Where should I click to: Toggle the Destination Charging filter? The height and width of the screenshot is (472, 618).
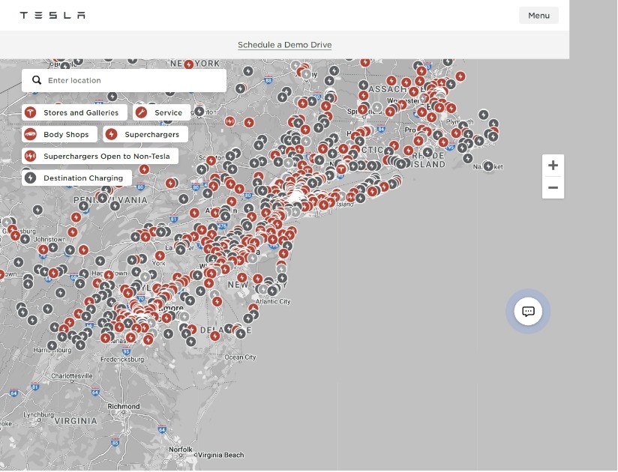76,178
